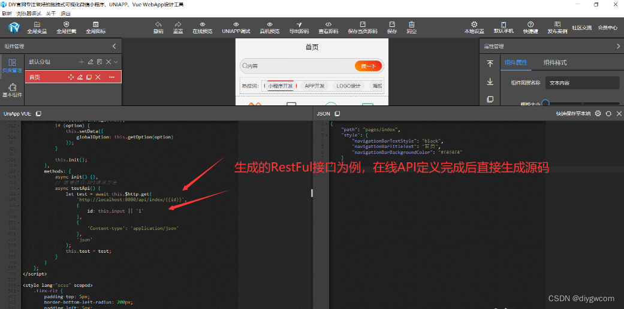Image resolution: width=624 pixels, height=309 pixels.
Task: Click the refresh circle icon in code panel
Action: pos(608,114)
